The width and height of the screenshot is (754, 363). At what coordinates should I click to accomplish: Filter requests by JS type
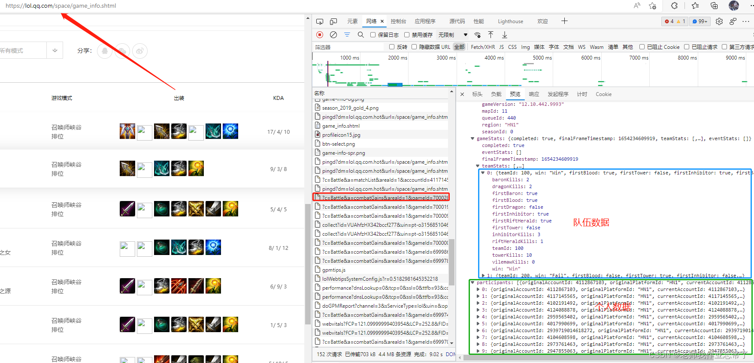tap(501, 47)
